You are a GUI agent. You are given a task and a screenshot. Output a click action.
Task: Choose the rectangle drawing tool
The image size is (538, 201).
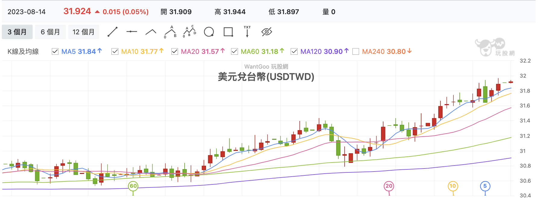coord(228,32)
